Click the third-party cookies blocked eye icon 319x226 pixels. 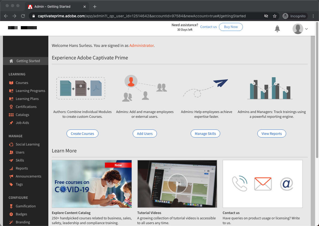coord(266,16)
